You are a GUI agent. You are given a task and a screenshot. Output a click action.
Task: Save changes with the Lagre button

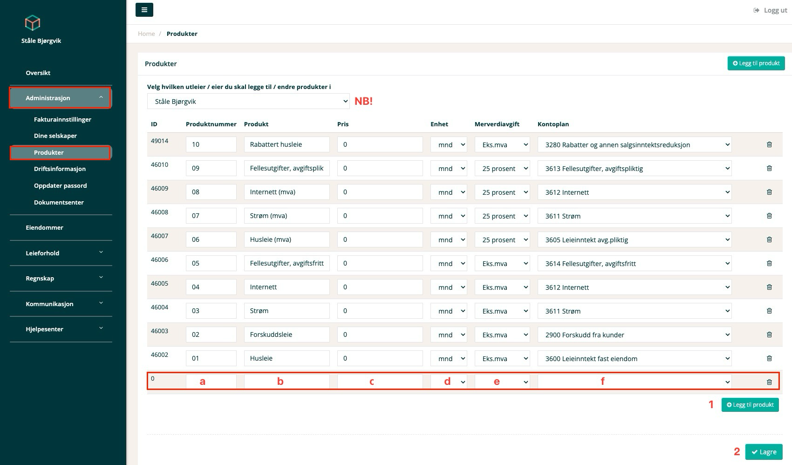pos(764,452)
